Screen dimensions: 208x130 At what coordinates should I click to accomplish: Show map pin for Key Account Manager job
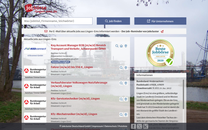point(126,46)
